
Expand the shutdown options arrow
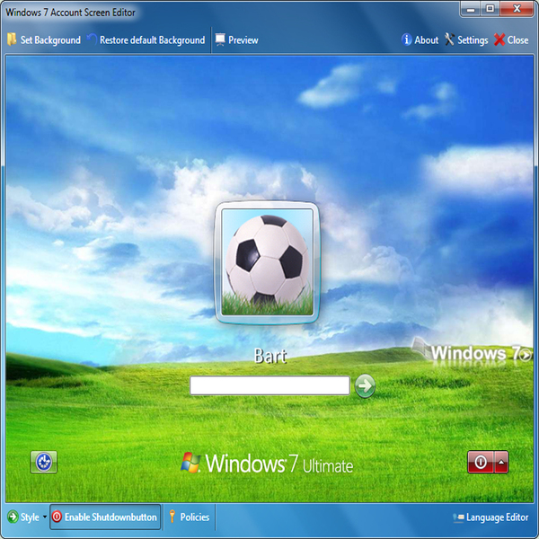coord(501,462)
